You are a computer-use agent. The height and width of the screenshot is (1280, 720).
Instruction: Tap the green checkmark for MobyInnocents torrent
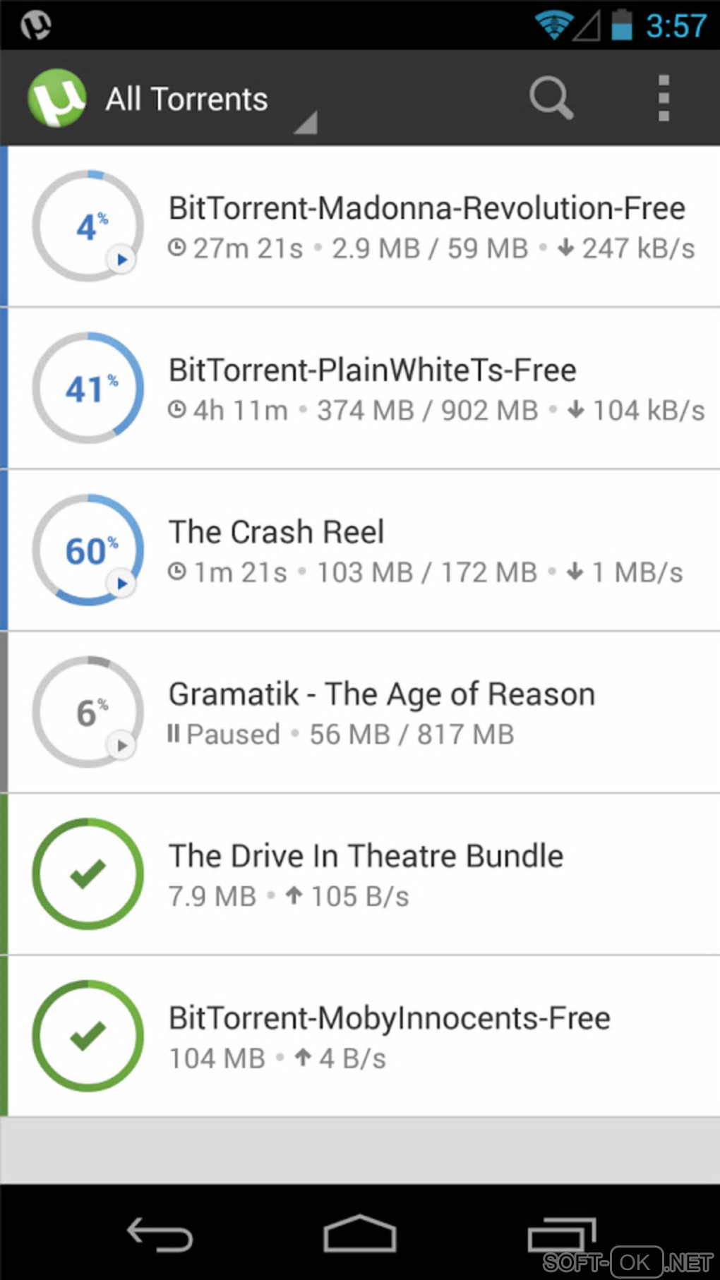(88, 1036)
